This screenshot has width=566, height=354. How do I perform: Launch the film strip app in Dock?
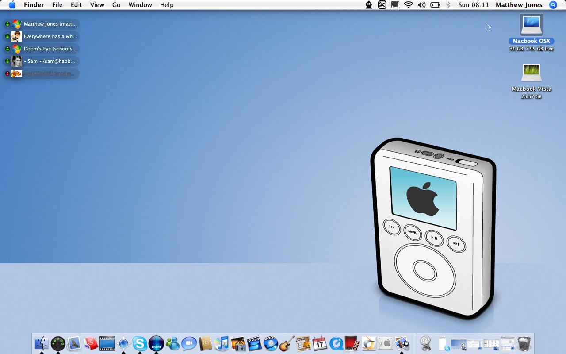tap(107, 343)
